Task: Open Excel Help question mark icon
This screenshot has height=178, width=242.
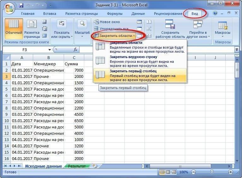Action: point(215,13)
